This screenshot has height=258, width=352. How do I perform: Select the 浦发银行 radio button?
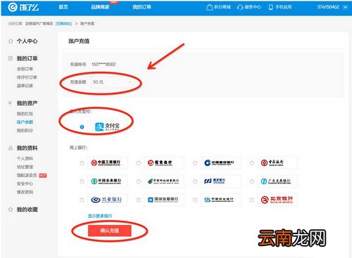[195, 181]
